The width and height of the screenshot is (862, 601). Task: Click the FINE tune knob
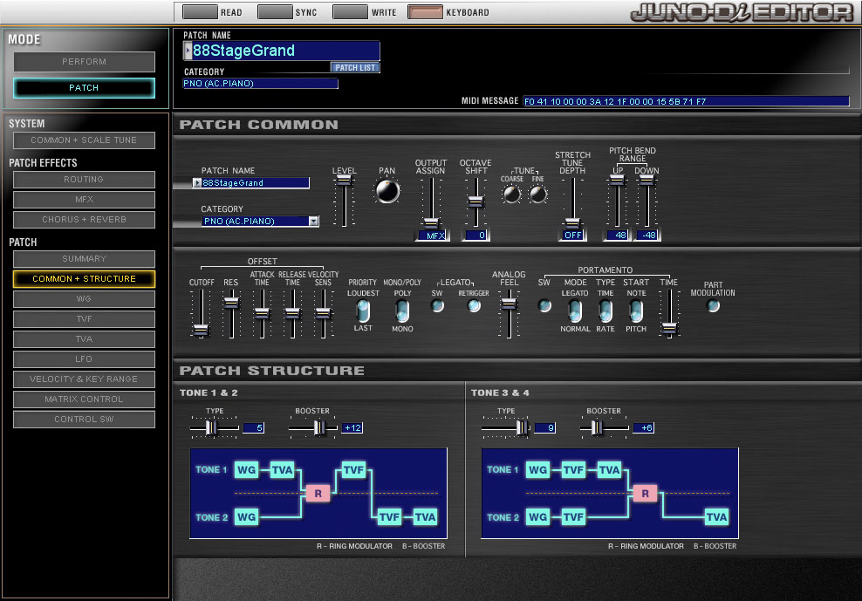(x=537, y=195)
